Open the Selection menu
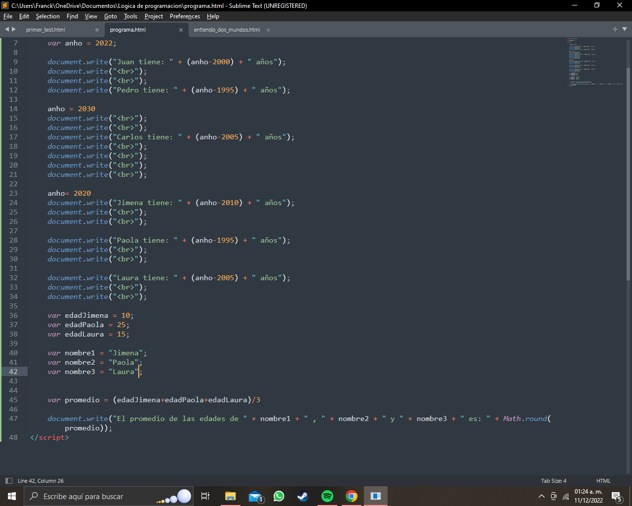Screen dimensions: 632x506 pyautogui.click(x=47, y=16)
